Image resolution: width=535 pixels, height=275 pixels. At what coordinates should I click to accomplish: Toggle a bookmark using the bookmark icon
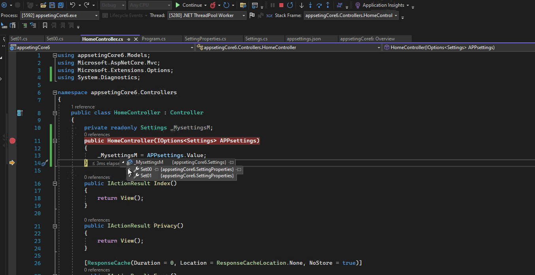point(45,25)
